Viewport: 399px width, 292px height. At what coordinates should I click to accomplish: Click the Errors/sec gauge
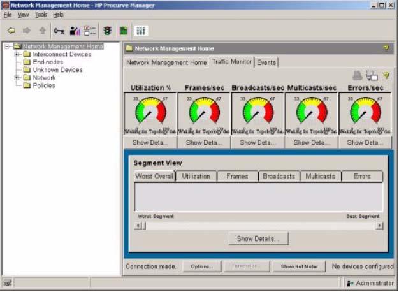(x=365, y=113)
